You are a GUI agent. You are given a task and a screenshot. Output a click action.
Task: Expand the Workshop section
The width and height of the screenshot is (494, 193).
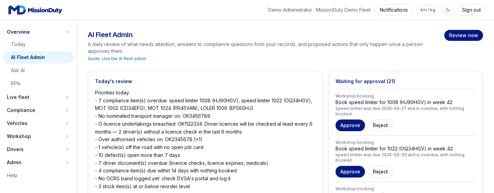click(38, 136)
